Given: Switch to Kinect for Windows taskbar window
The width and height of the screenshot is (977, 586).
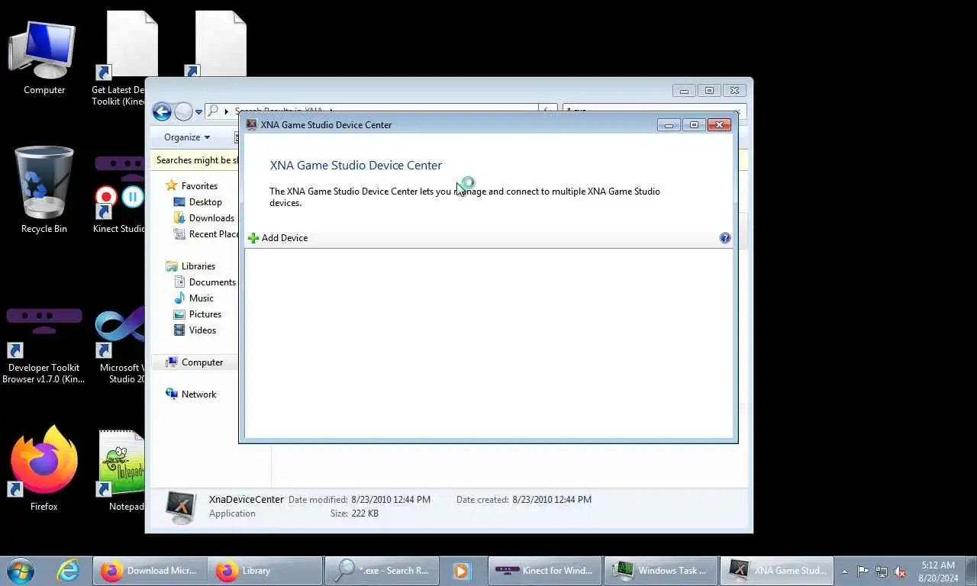Looking at the screenshot, I should (x=545, y=571).
